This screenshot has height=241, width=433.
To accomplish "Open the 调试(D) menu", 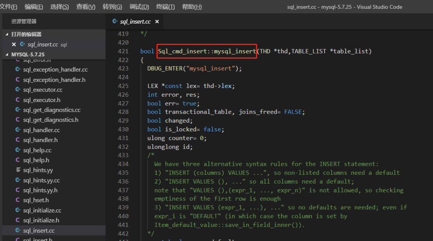I will coord(139,7).
